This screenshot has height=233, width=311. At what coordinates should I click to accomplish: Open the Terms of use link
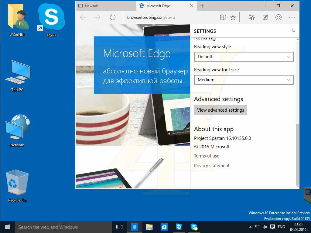(207, 156)
